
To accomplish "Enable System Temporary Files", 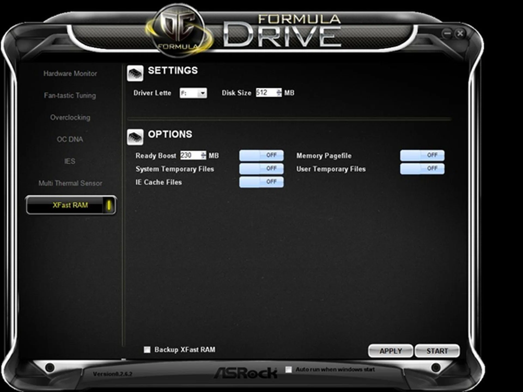I will [x=261, y=169].
